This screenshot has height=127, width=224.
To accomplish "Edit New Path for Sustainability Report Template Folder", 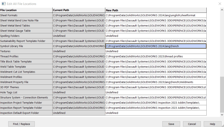I will (x=156, y=41).
